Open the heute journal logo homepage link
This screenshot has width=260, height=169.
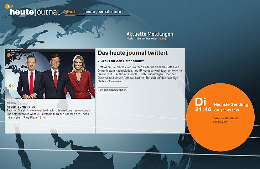click(35, 12)
